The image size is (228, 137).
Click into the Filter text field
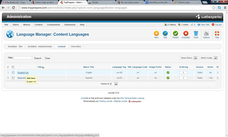[22, 58]
